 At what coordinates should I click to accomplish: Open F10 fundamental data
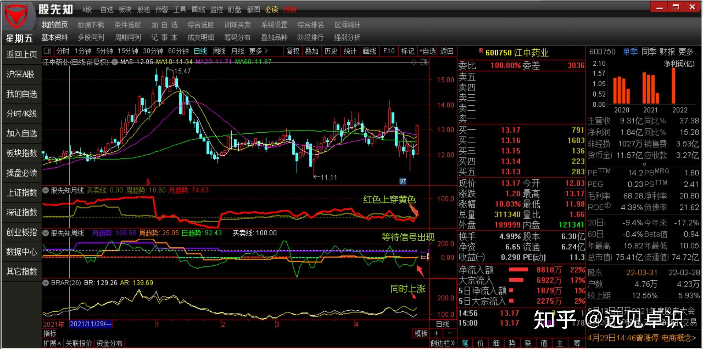tap(388, 51)
